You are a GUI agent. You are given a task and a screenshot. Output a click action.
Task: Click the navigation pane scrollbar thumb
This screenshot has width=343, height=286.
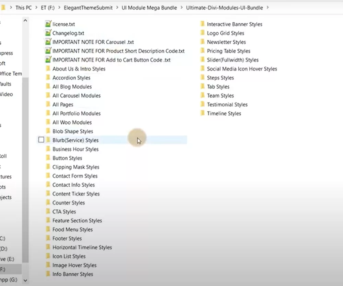tap(25, 170)
